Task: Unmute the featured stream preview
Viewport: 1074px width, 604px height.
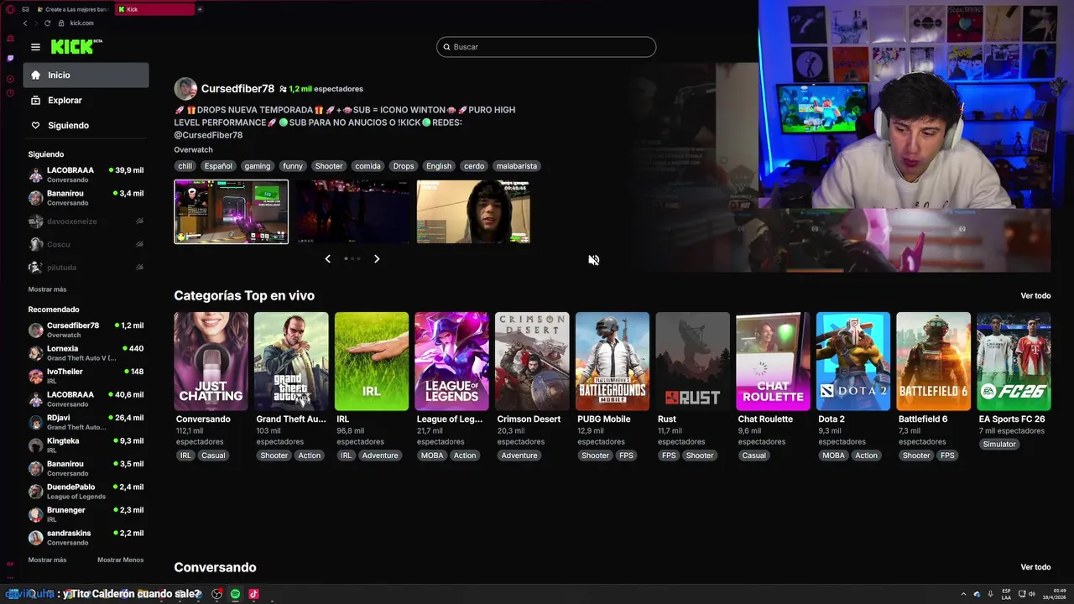Action: click(x=594, y=260)
